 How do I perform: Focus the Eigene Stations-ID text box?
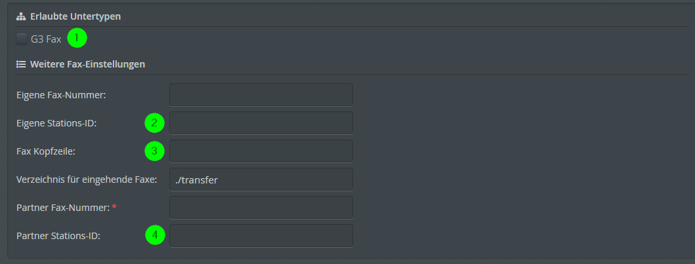coord(261,123)
